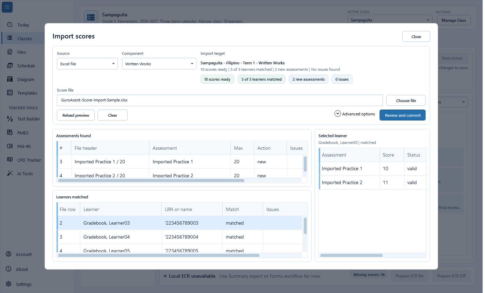Click Review and commit button

(x=403, y=115)
